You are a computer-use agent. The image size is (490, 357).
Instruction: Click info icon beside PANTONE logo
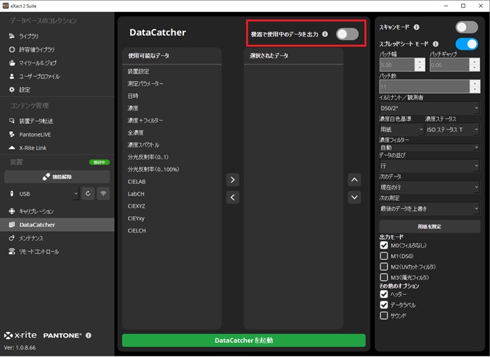(x=88, y=336)
